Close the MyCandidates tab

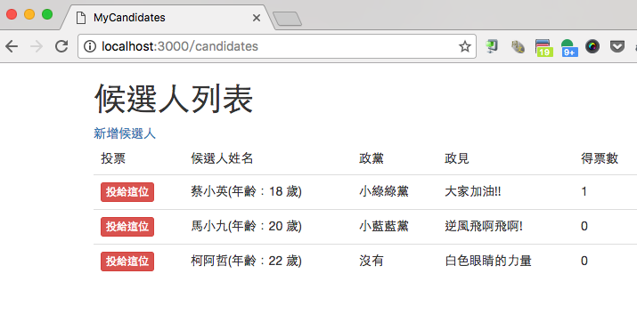pos(257,18)
